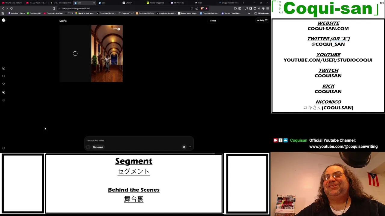
Task: Open the drafts dotted-circle sidebar icon
Action: tap(4, 92)
